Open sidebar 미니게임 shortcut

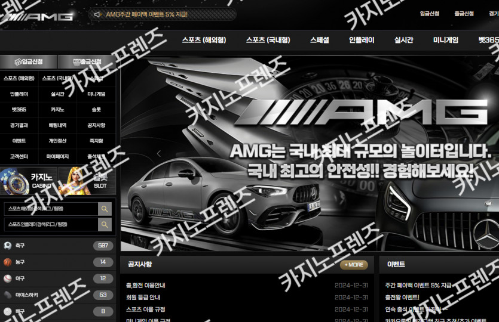click(x=96, y=94)
